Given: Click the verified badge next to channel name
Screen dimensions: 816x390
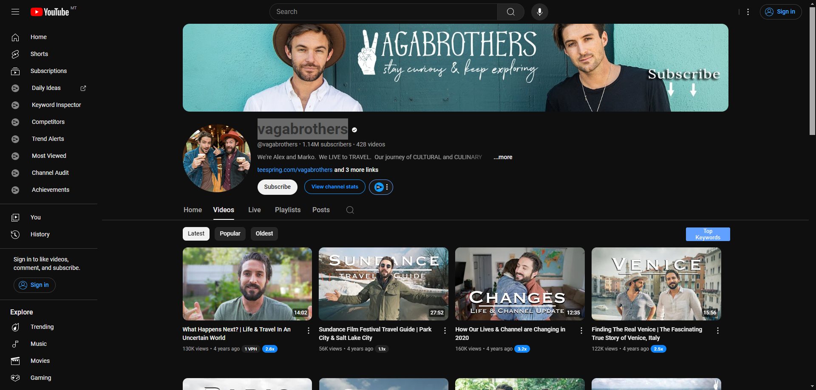Looking at the screenshot, I should [354, 130].
